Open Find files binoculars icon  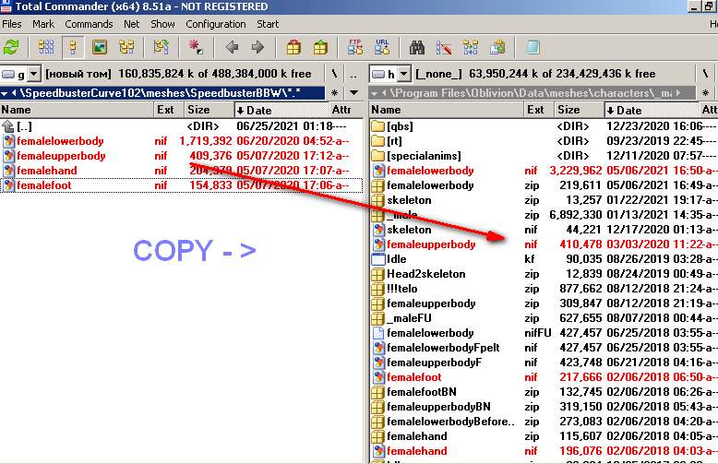pyautogui.click(x=417, y=47)
